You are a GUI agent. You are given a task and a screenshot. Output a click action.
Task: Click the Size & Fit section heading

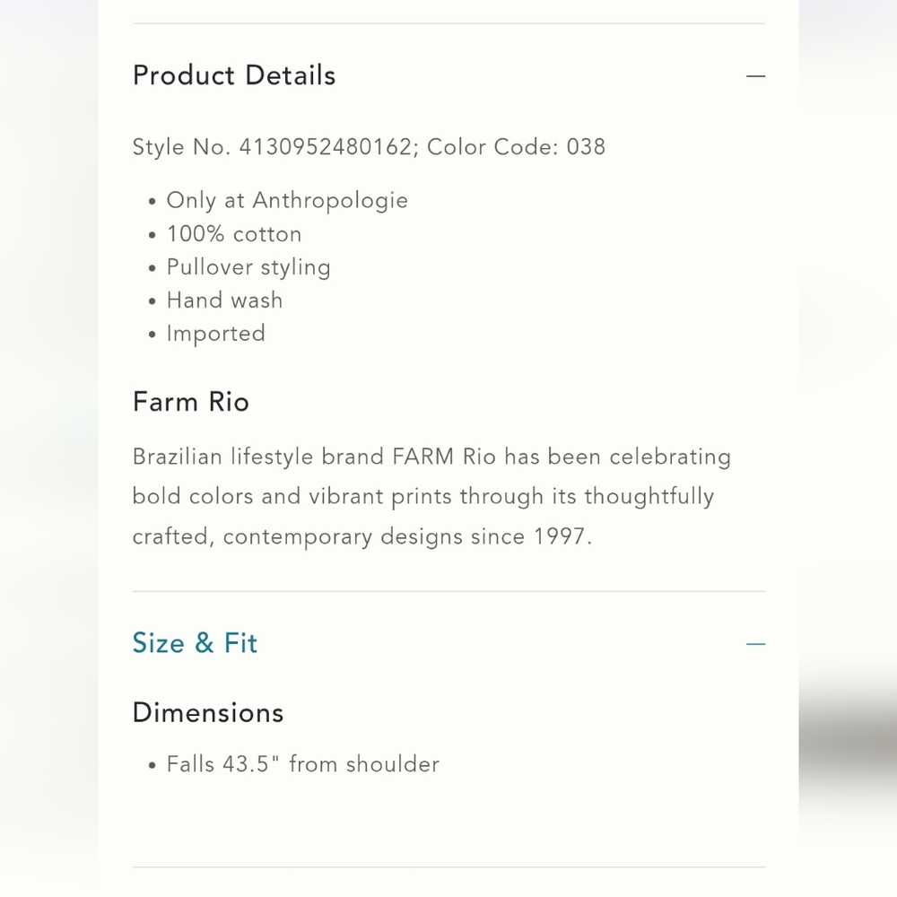pyautogui.click(x=195, y=643)
